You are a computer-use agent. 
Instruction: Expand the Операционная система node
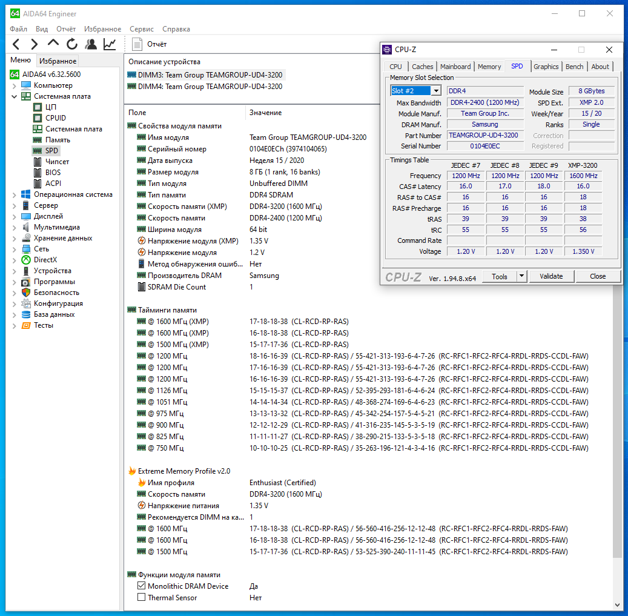[15, 194]
